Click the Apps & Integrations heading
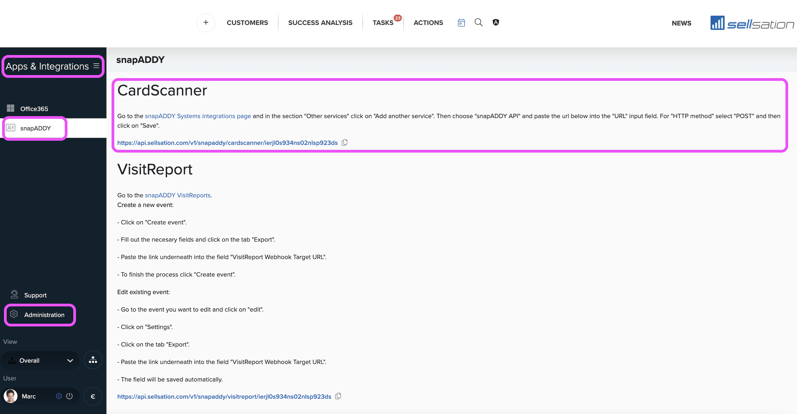 point(47,66)
